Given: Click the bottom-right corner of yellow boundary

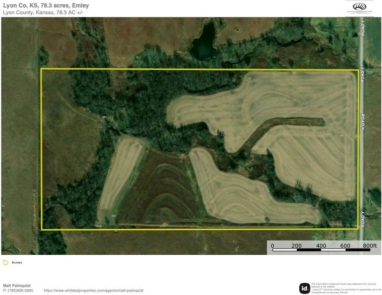Looking at the screenshot, I should pyautogui.click(x=358, y=229).
